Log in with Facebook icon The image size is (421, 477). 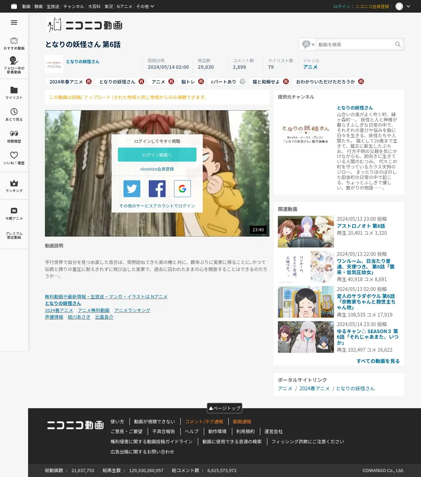tap(157, 189)
